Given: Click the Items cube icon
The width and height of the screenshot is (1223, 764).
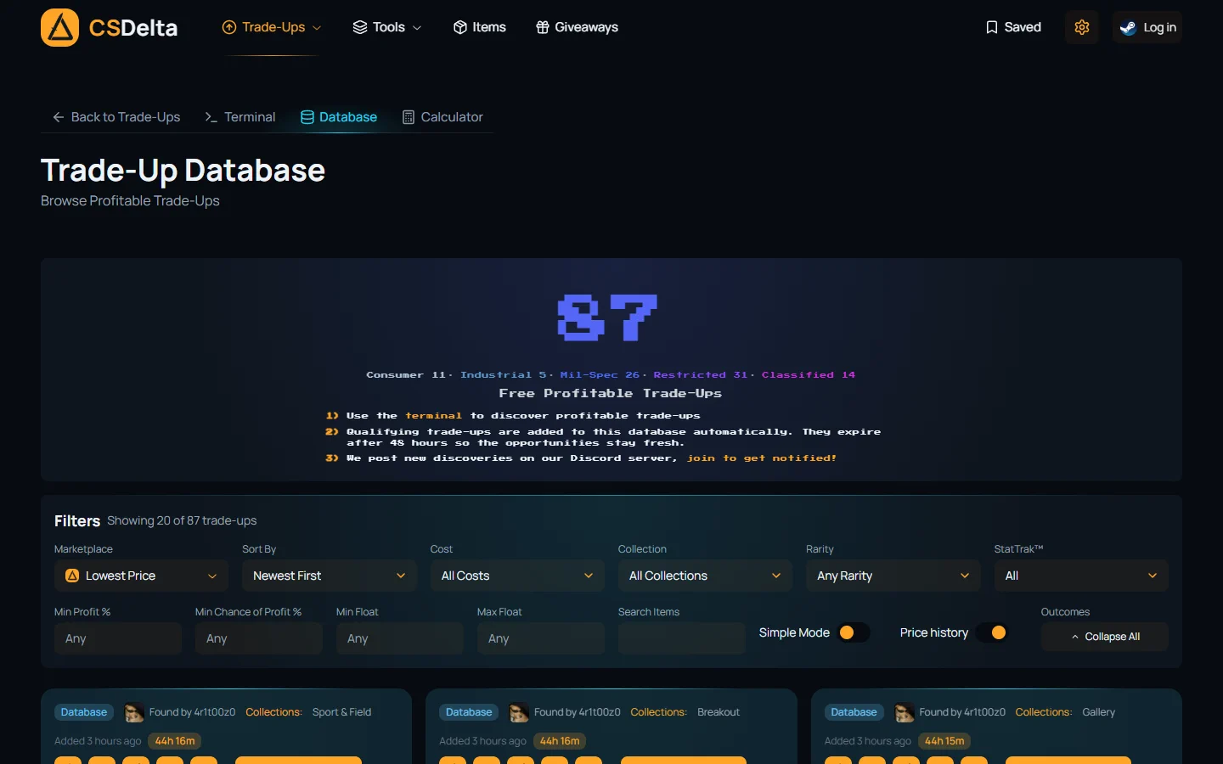Looking at the screenshot, I should pyautogui.click(x=460, y=27).
